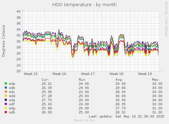Click the orange sdc legend swatch
Image resolution: width=169 pixels, height=124 pixels.
tap(6, 92)
